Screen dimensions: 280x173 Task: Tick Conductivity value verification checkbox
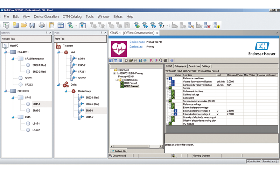(x=170, y=85)
